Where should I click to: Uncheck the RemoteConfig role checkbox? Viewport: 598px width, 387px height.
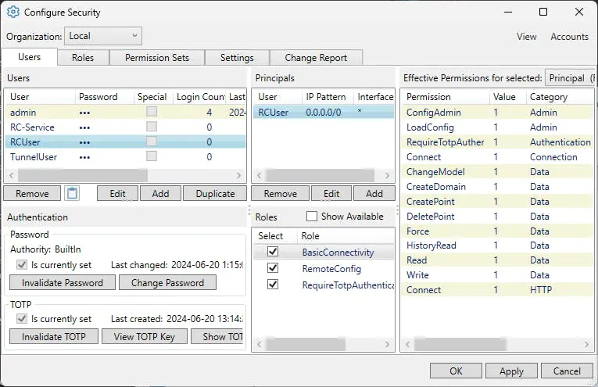[x=272, y=268]
